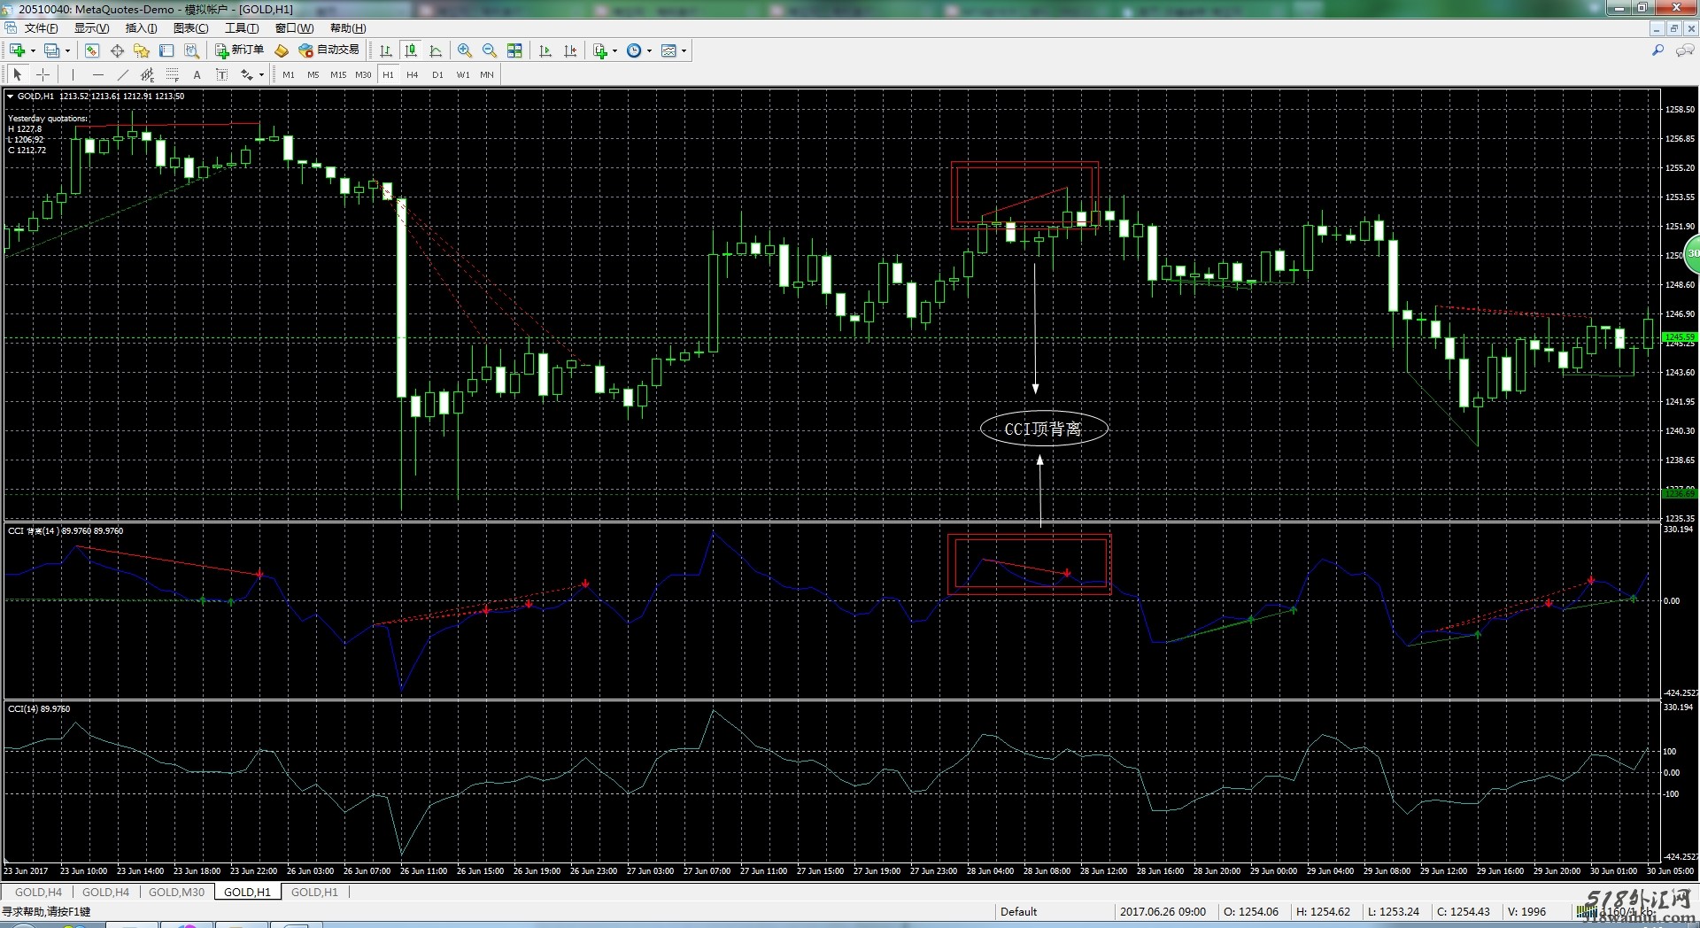Switch timeframe to M1
The height and width of the screenshot is (928, 1700).
289,75
